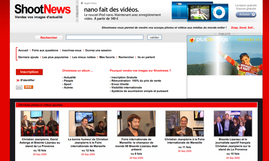
Task: Click the 'vu 10 fois' text
Action: tap(233, 154)
